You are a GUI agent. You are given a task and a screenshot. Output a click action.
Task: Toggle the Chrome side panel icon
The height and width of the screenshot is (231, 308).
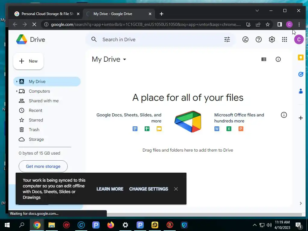(x=279, y=24)
